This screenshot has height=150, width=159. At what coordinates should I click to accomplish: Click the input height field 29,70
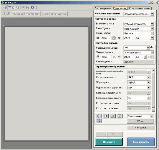[129, 38]
